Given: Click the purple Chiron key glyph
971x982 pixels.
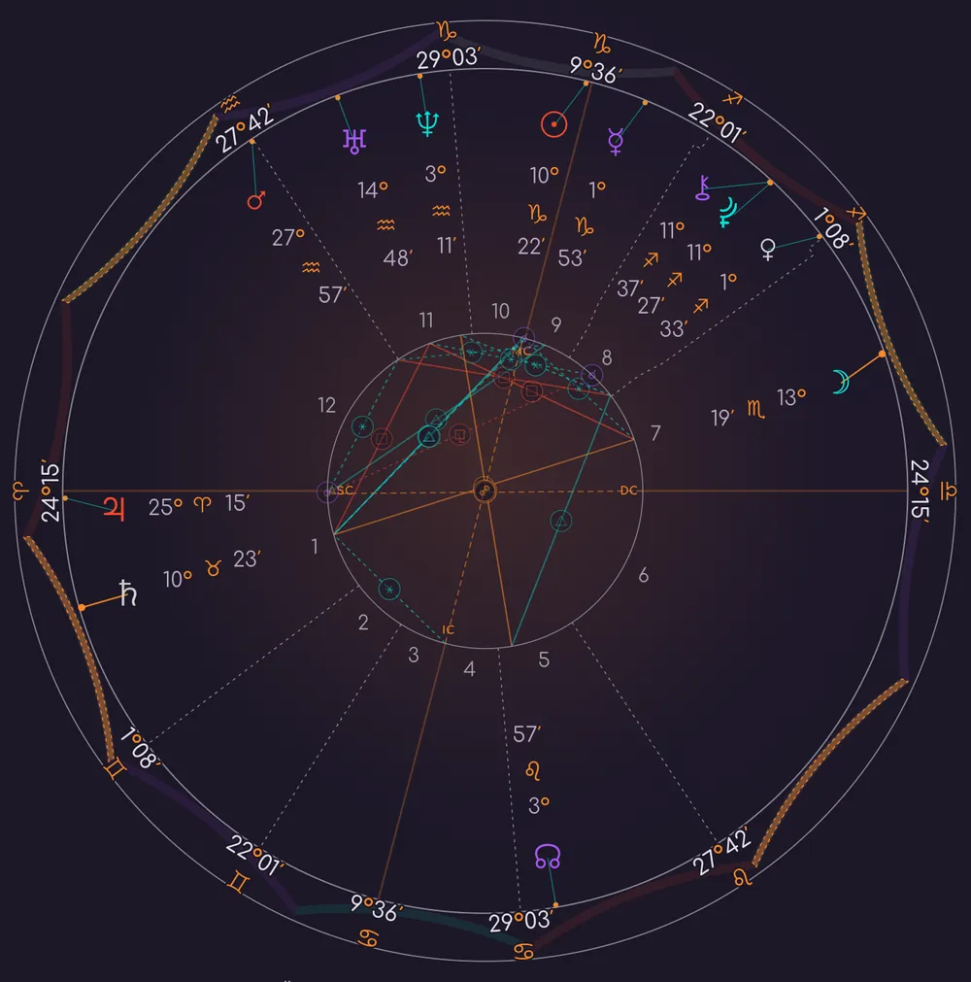Looking at the screenshot, I should [703, 188].
